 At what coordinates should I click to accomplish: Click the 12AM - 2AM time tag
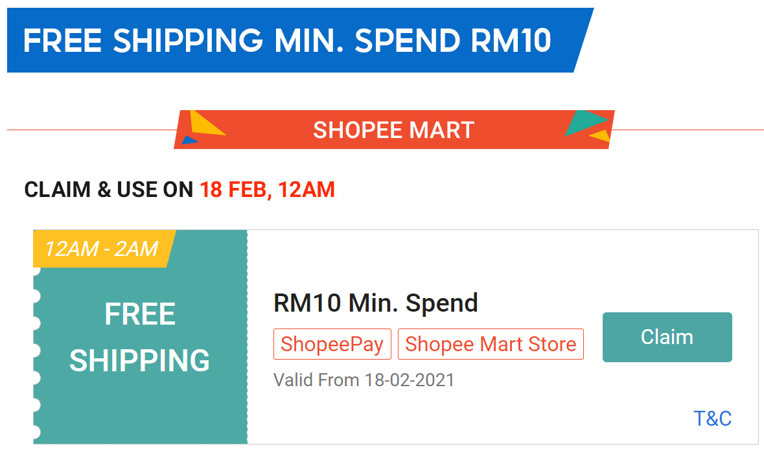pos(102,249)
